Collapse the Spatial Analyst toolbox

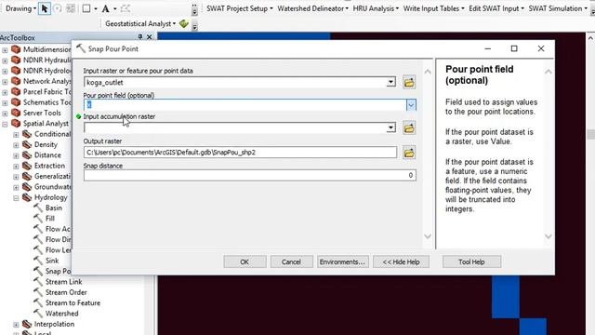[5, 124]
